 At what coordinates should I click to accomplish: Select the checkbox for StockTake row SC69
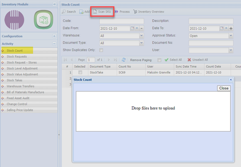click(x=80, y=72)
